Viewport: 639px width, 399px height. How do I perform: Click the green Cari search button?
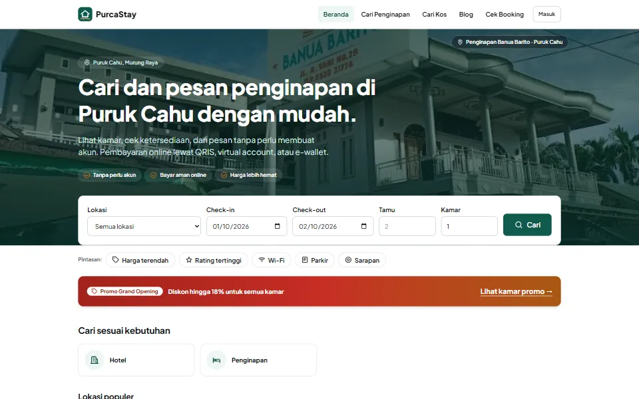[527, 225]
